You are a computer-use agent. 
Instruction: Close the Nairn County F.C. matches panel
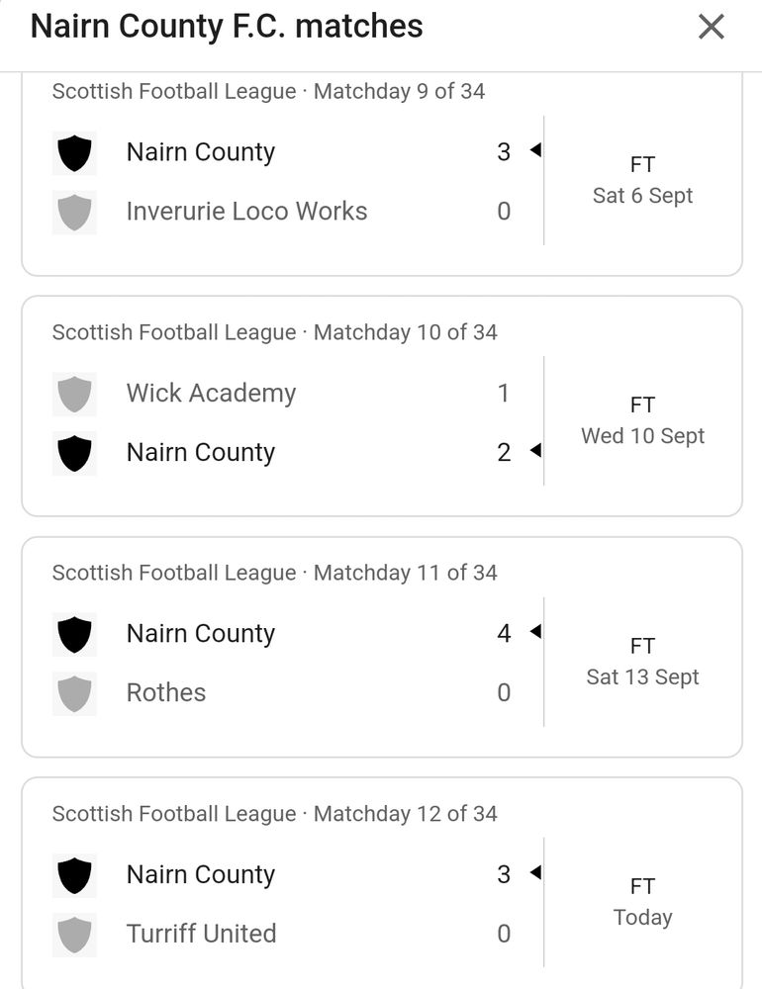coord(711,27)
